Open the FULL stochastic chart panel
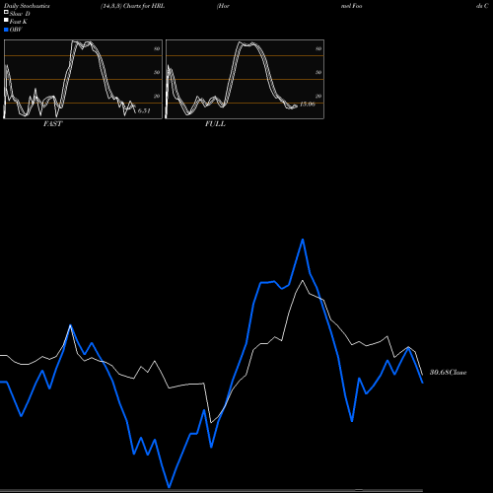The width and height of the screenshot is (493, 493). (x=245, y=79)
